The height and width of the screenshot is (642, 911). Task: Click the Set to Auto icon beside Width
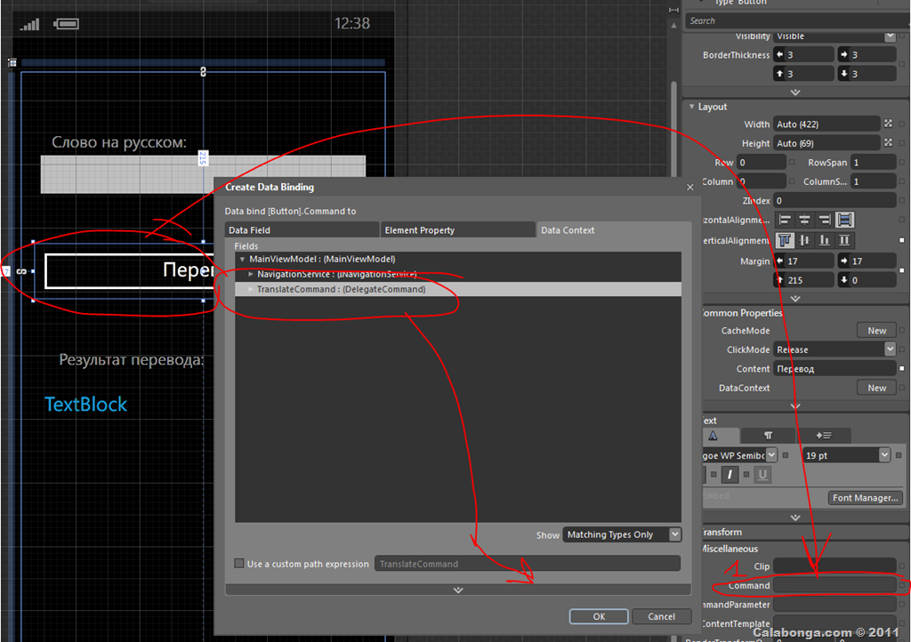889,124
